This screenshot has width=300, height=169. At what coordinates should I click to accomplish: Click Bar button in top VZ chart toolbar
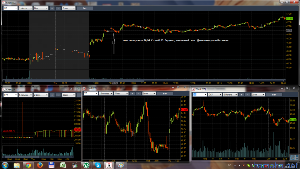pyautogui.click(x=85, y=8)
